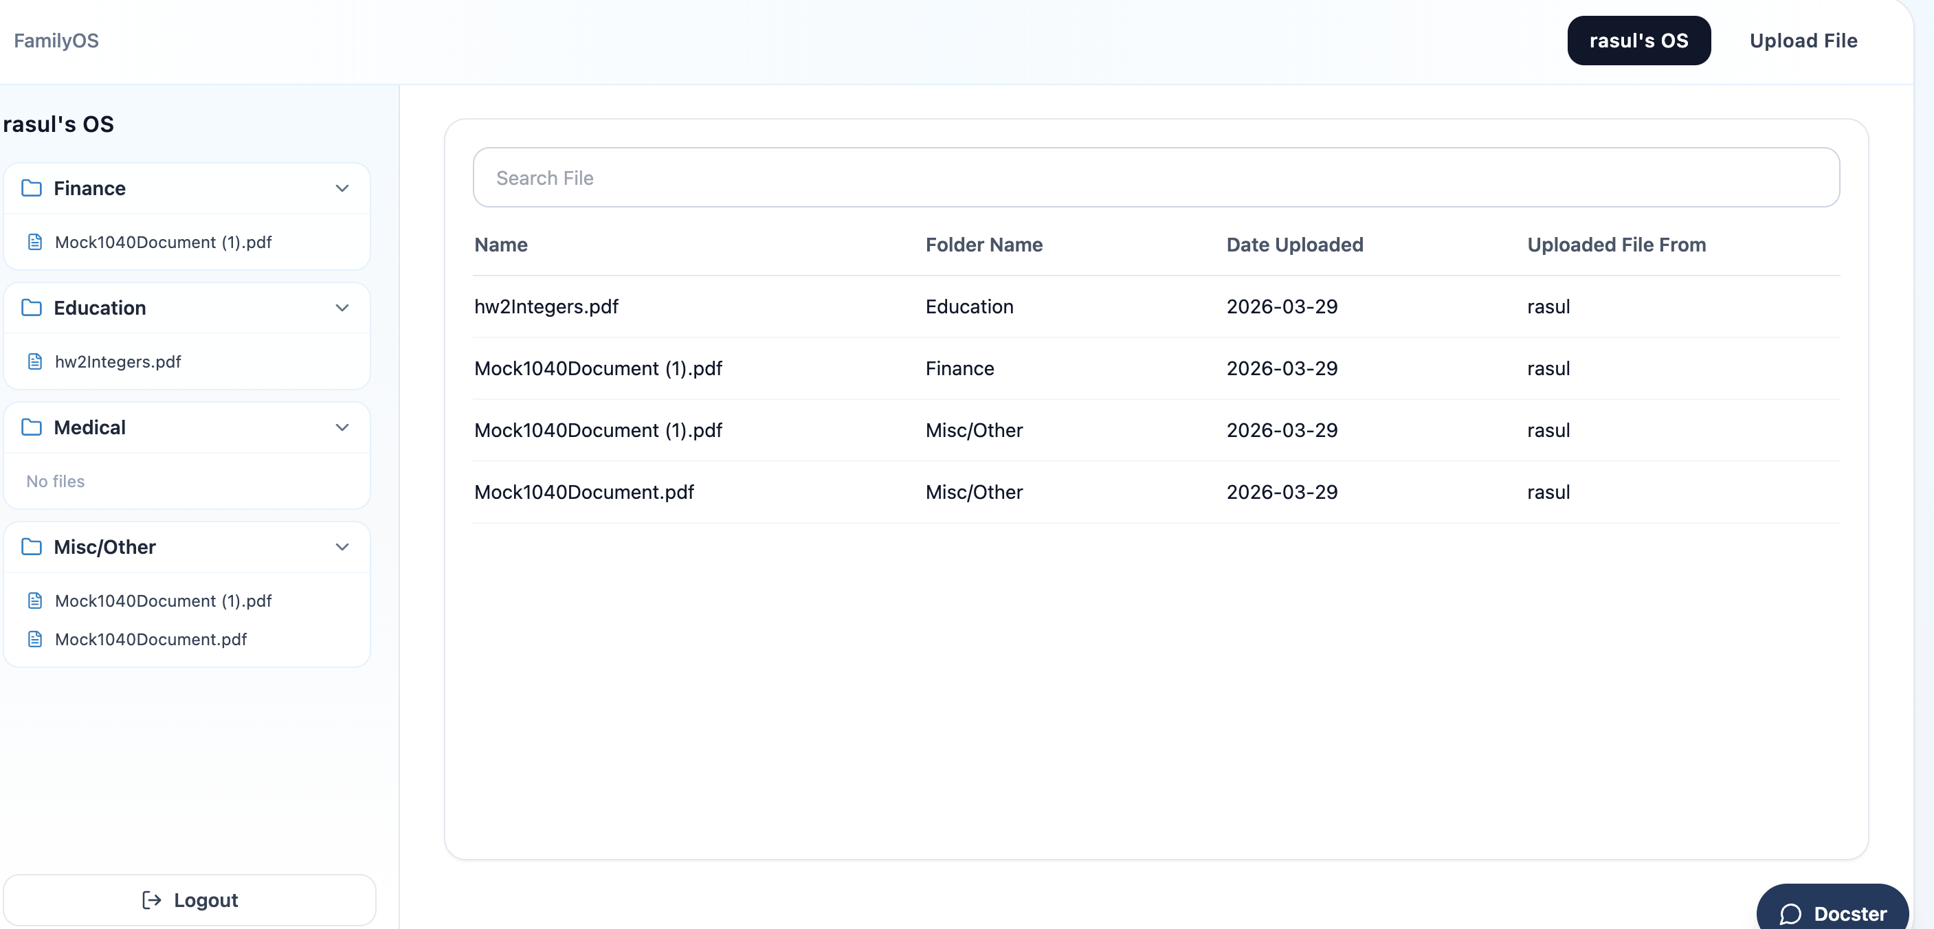
Task: Toggle the Misc/Other folder chevron
Action: tap(342, 546)
